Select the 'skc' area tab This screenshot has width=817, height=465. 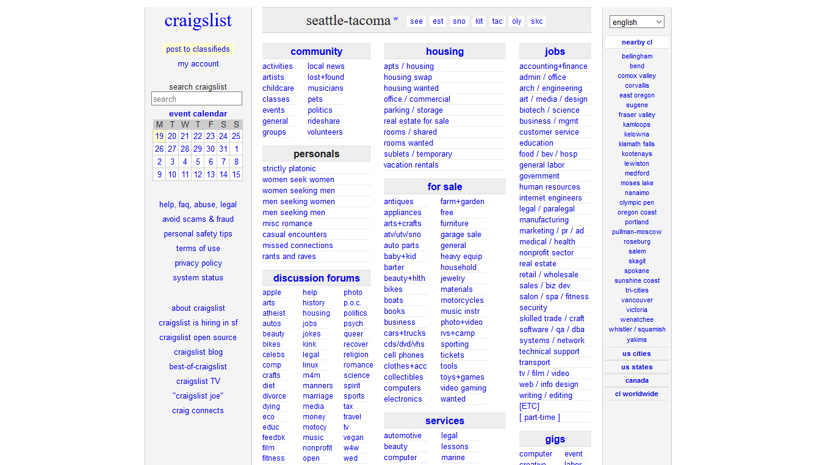(537, 21)
